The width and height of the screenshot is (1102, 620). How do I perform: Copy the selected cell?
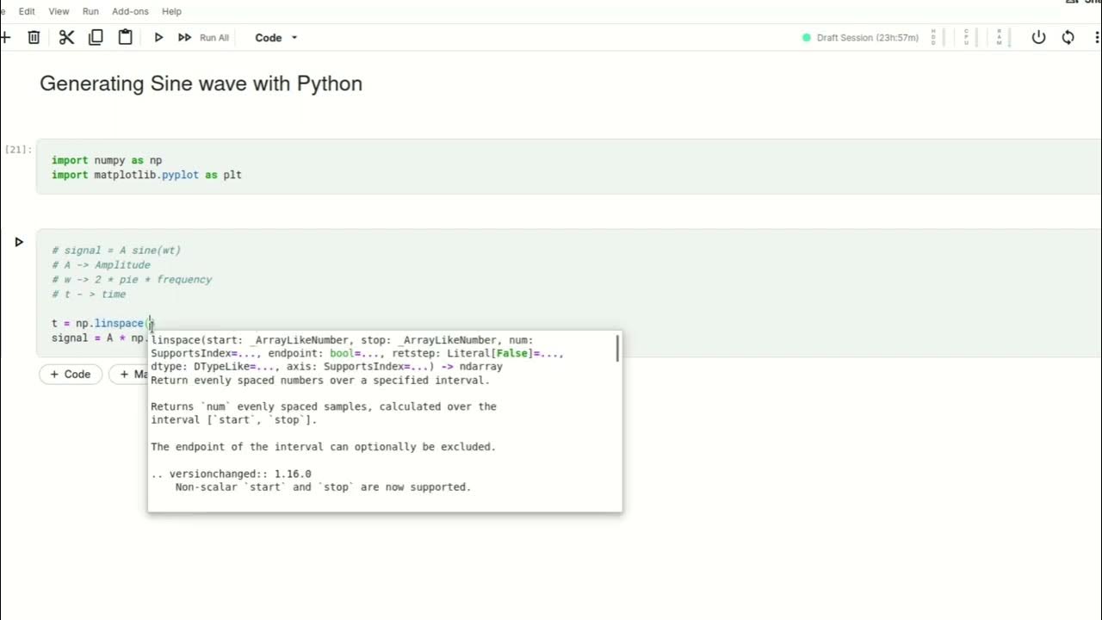96,37
